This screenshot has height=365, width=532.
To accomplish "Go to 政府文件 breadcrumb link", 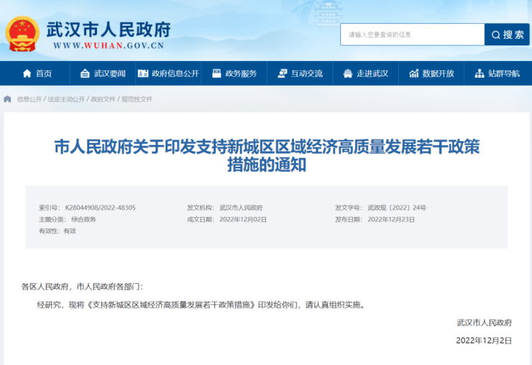I will click(x=103, y=99).
